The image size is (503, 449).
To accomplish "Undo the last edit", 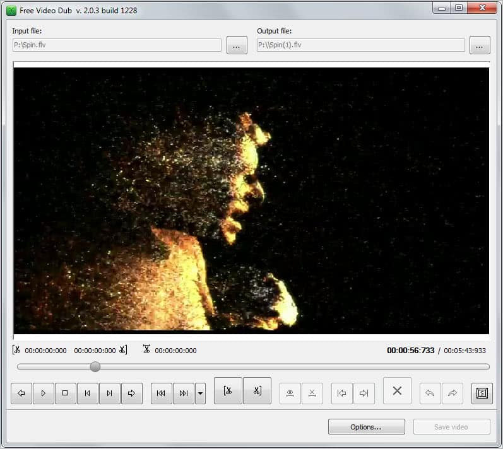I will click(430, 394).
